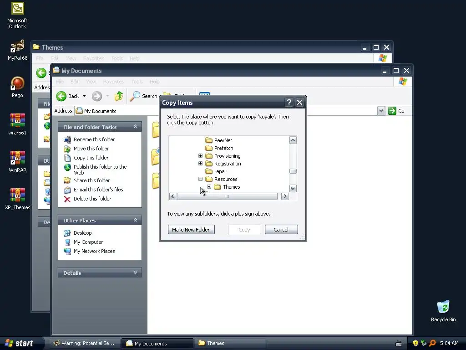Collapse the Other Places panel

[x=135, y=220]
